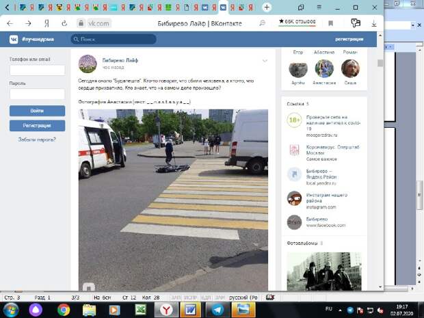
Task: Open the 66K отзывов site reviews
Action: click(297, 21)
